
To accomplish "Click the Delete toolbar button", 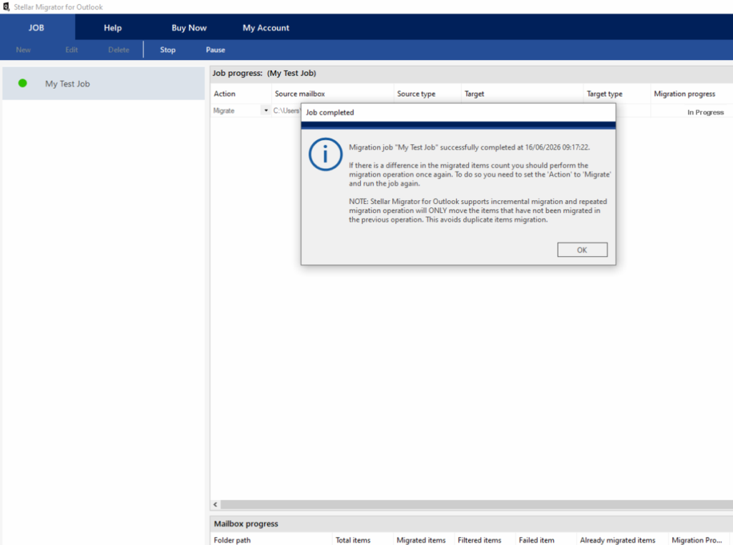I will [x=119, y=49].
